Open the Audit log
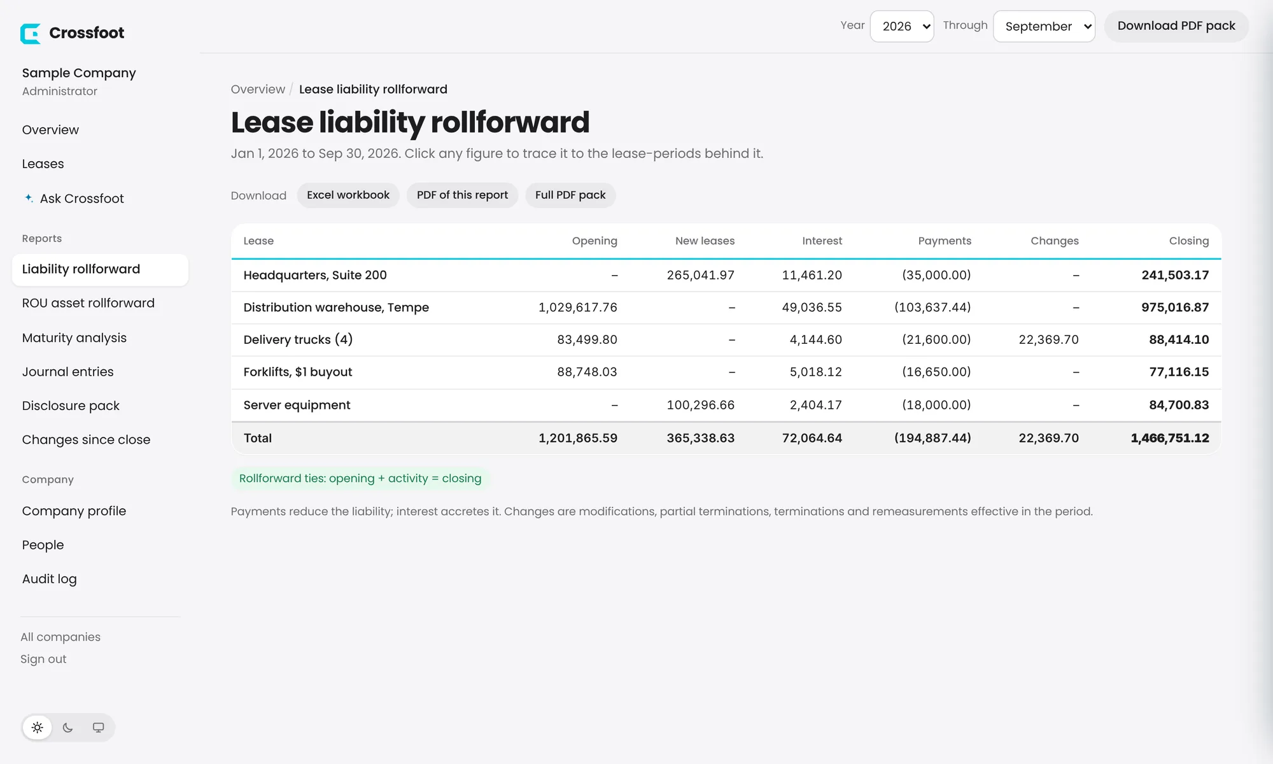1273x764 pixels. click(x=49, y=579)
